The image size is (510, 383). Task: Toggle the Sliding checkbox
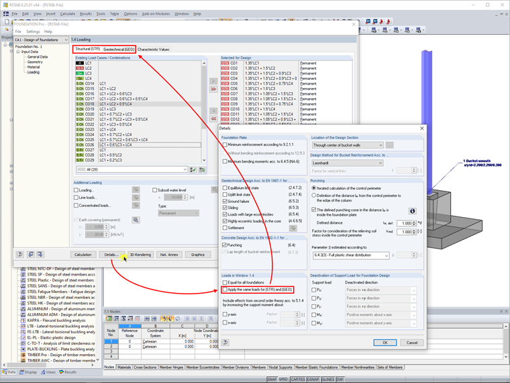click(225, 208)
